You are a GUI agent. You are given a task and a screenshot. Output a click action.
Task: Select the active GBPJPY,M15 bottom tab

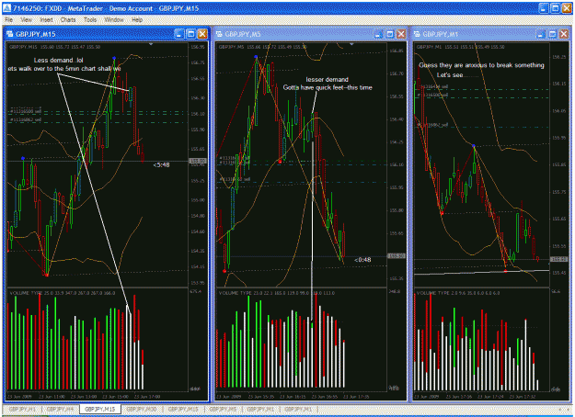tap(99, 409)
